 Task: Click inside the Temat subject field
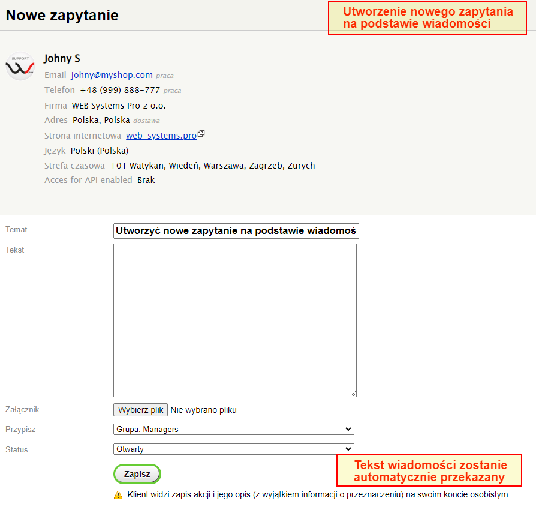[236, 230]
